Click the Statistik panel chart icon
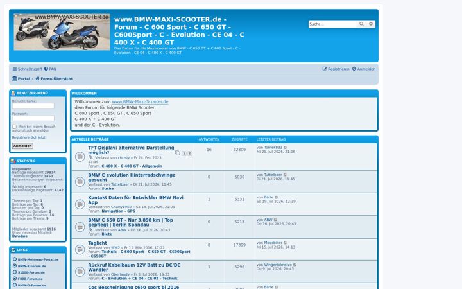The height and width of the screenshot is (289, 462). [13, 161]
